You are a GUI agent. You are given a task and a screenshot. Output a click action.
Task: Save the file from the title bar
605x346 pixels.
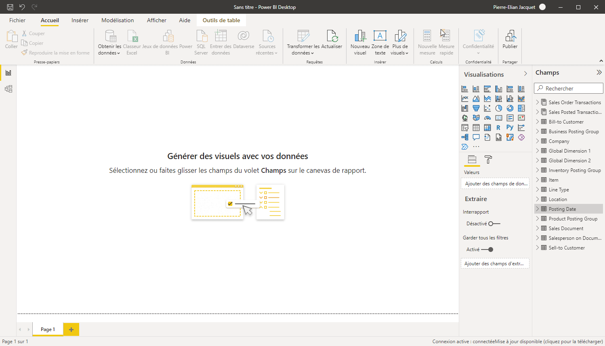coord(10,7)
